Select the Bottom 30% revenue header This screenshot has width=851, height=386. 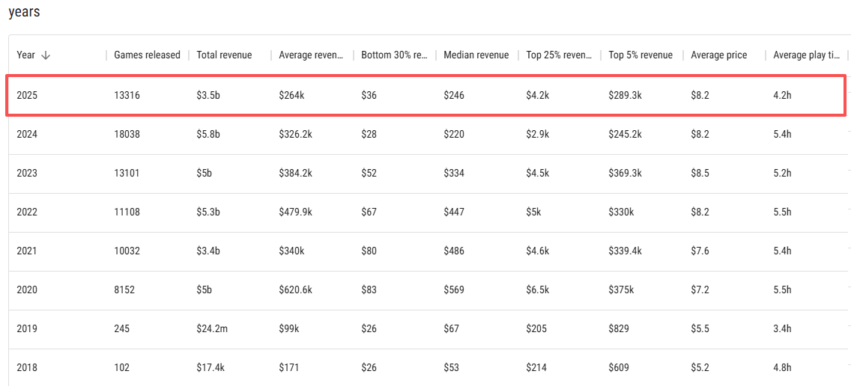[x=393, y=55]
